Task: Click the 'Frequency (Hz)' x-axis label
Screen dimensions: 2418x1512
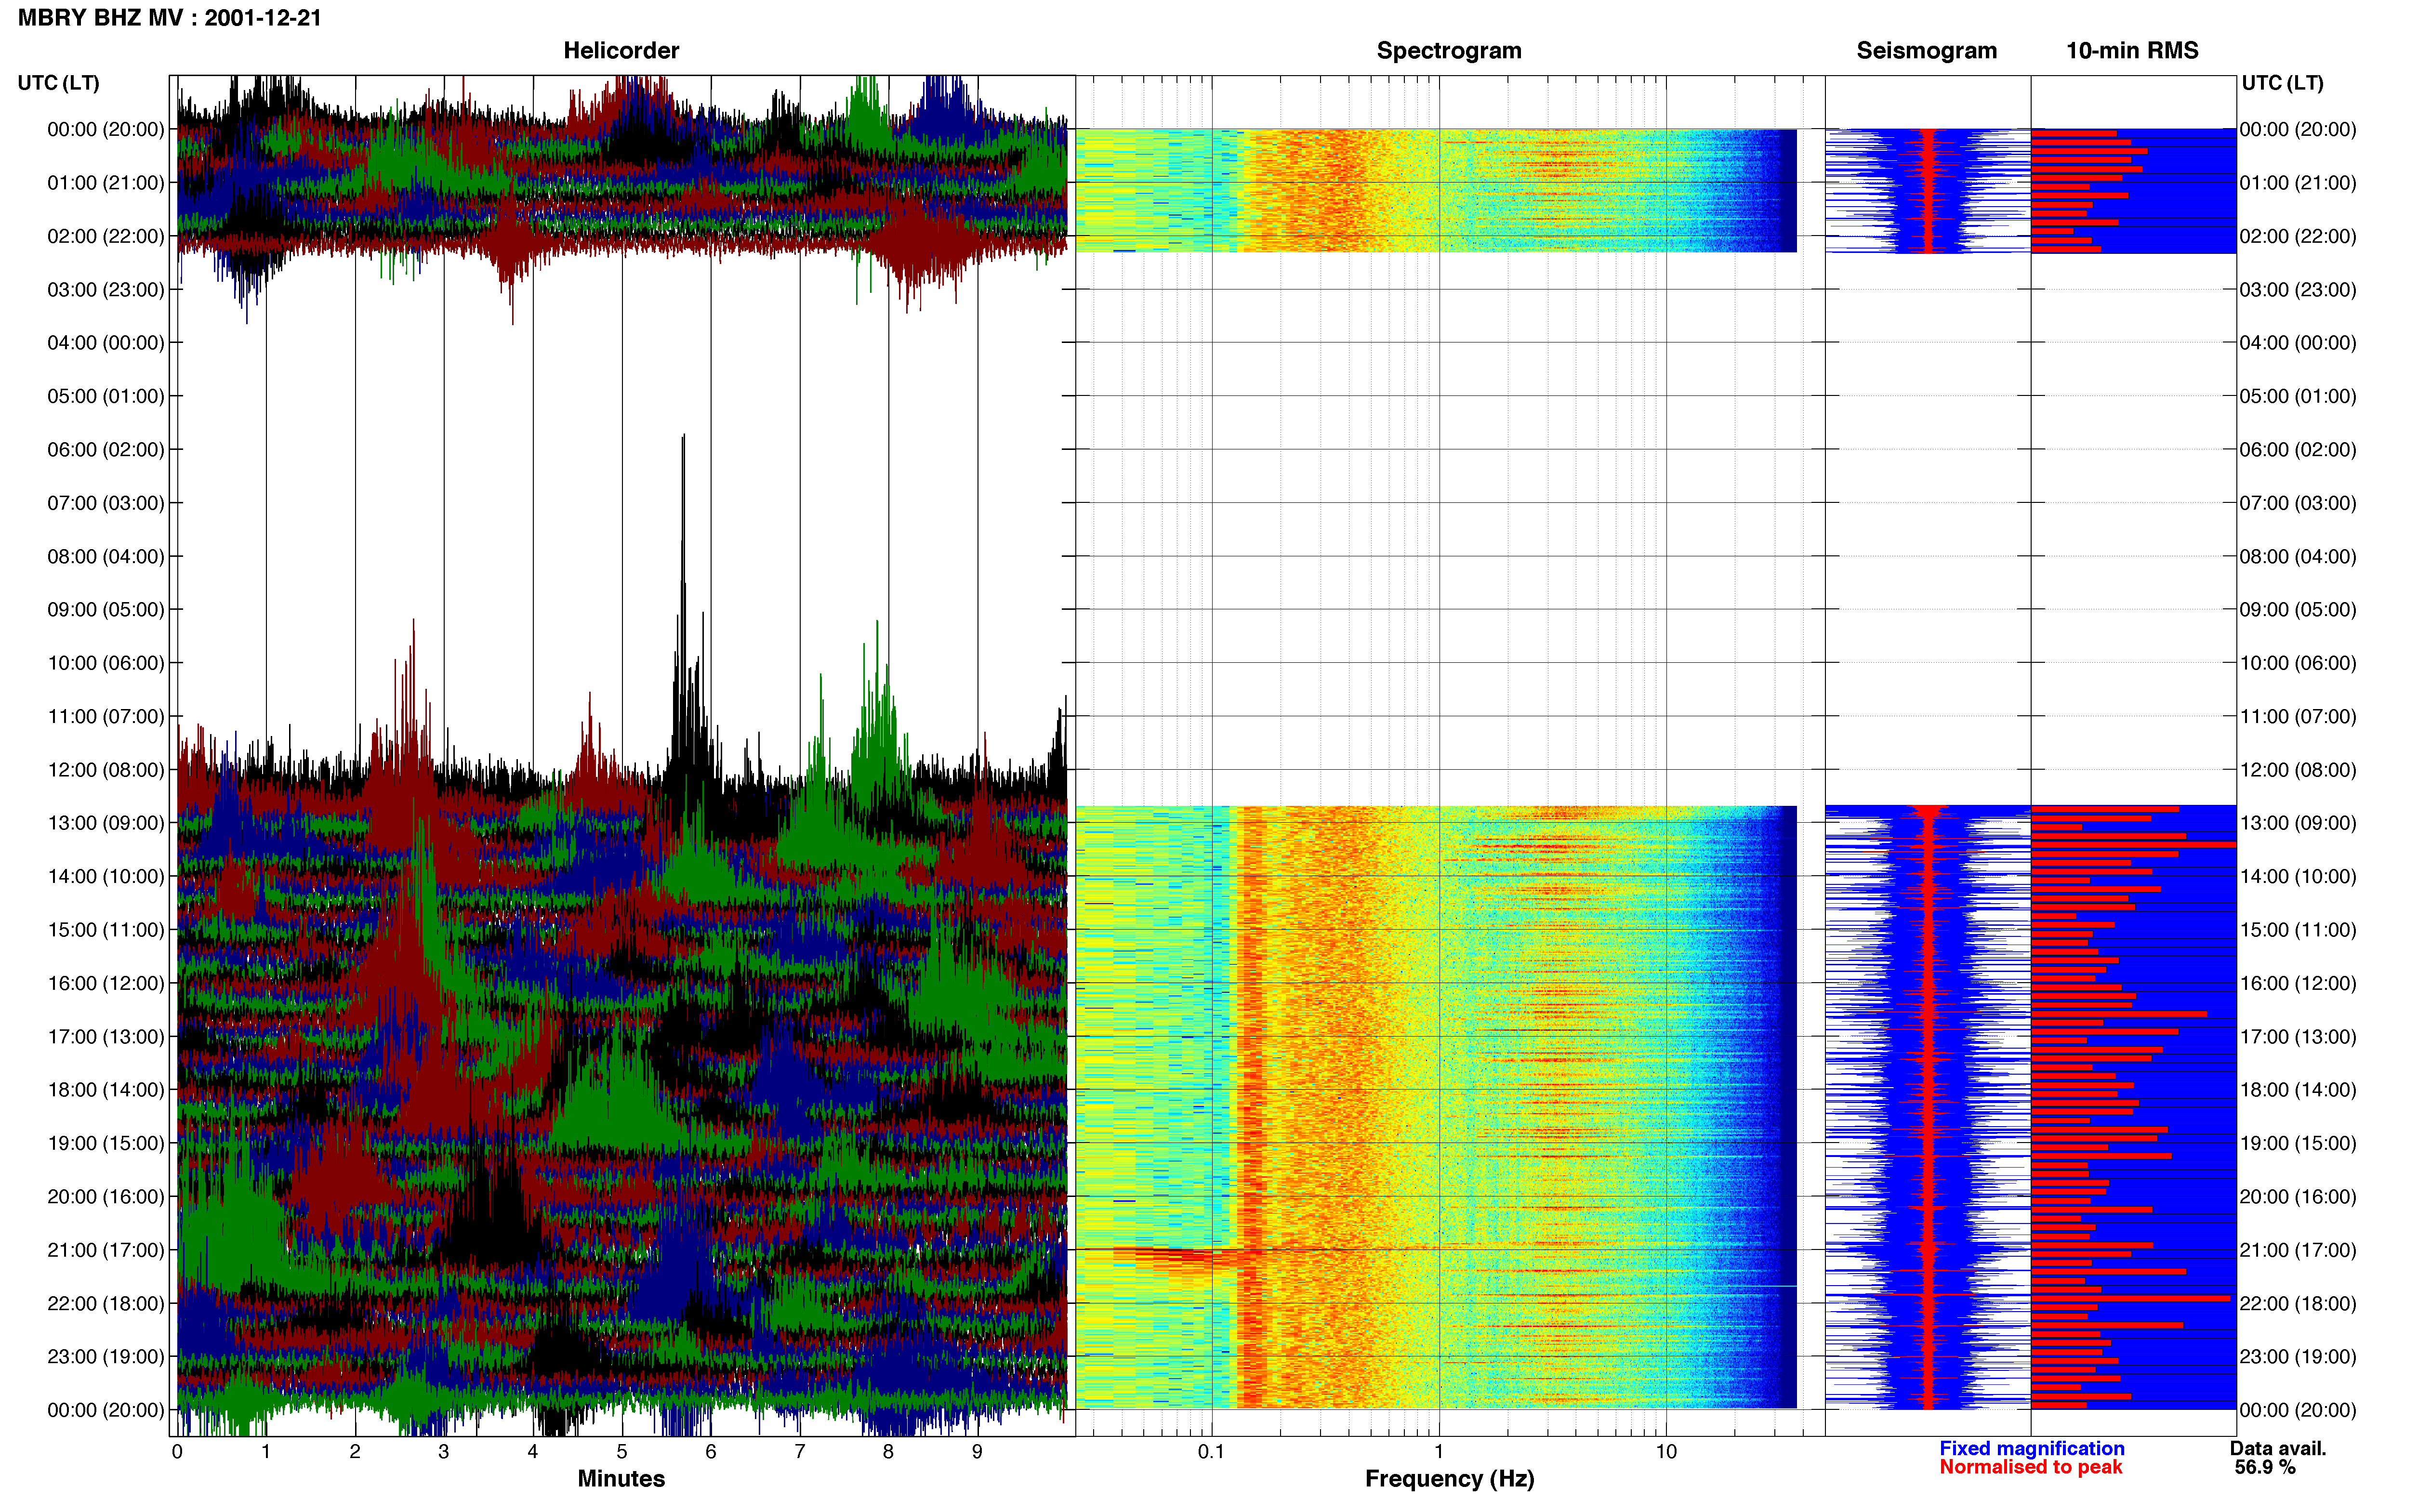Action: coord(1449,1479)
